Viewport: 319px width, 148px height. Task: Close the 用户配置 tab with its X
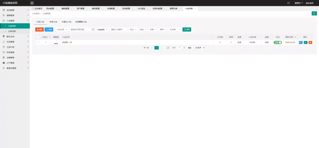click(x=87, y=9)
